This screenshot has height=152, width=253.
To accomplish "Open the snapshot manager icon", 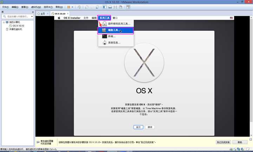I will click(x=97, y=7).
